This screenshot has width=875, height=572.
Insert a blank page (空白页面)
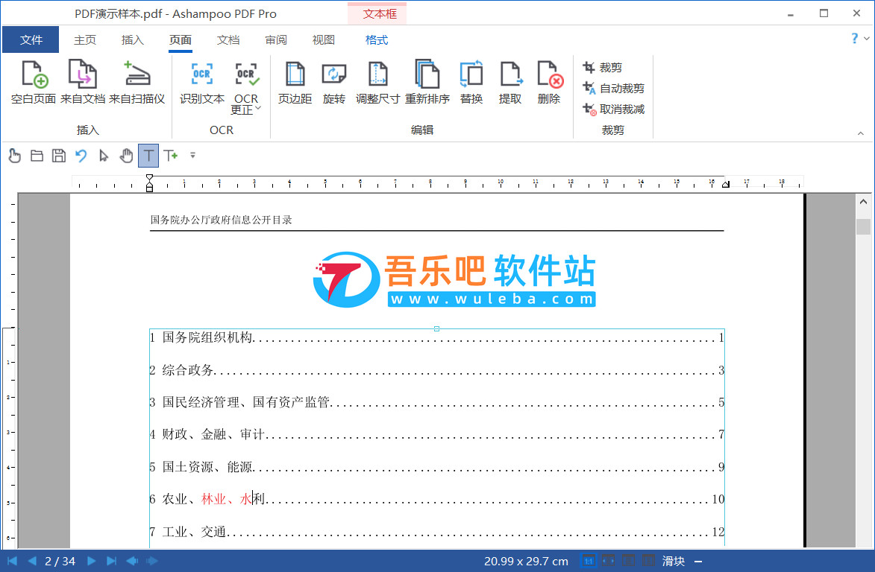[x=34, y=83]
